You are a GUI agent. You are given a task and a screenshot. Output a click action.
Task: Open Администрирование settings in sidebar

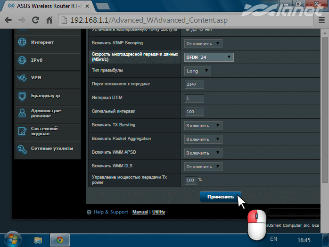click(x=46, y=113)
